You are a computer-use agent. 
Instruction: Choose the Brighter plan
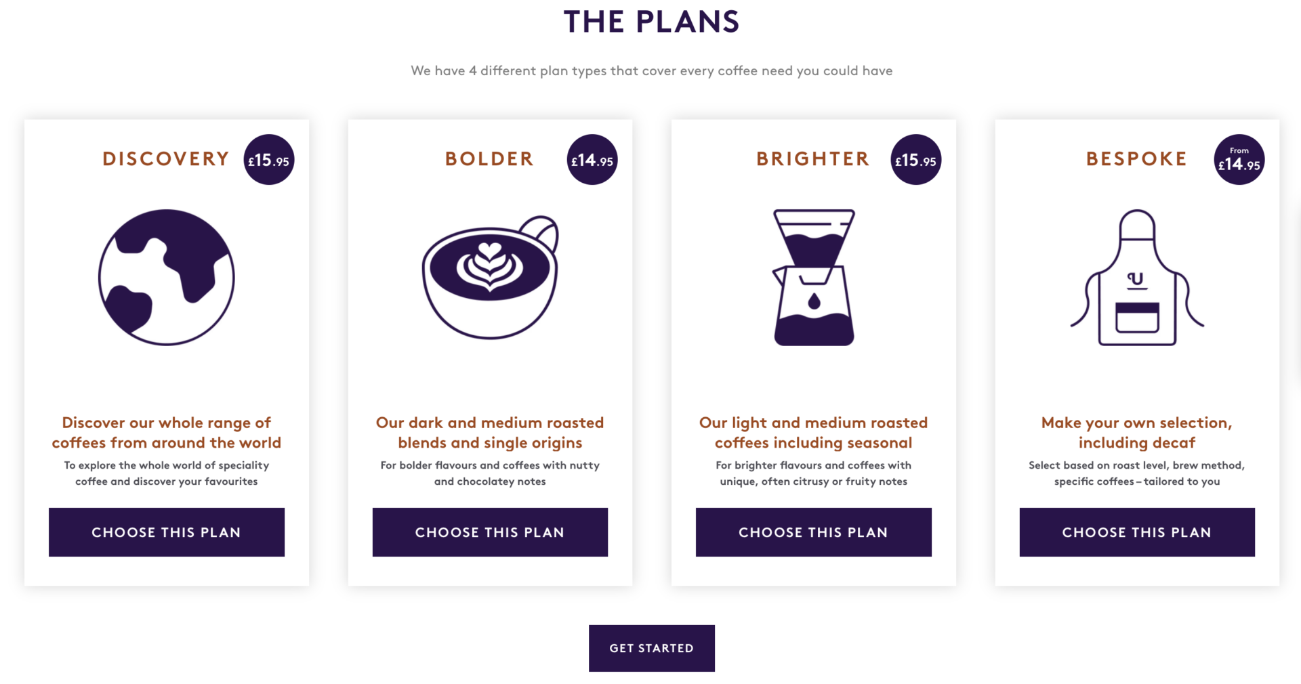point(813,532)
